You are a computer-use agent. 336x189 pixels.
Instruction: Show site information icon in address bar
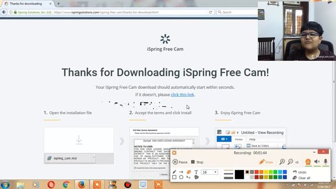10,12
